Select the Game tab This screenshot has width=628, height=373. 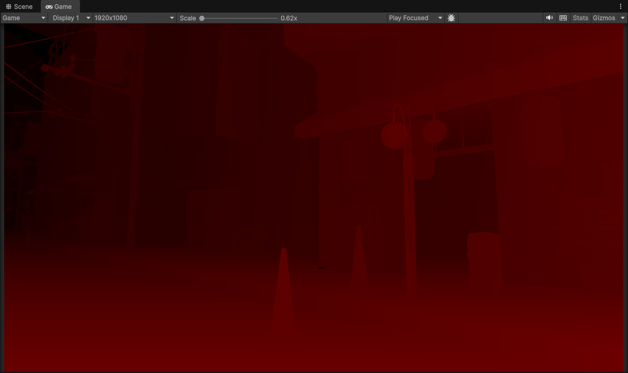(x=59, y=7)
